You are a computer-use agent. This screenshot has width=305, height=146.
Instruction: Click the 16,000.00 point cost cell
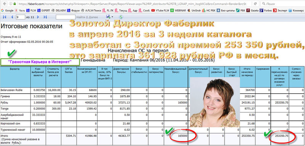point(53,90)
